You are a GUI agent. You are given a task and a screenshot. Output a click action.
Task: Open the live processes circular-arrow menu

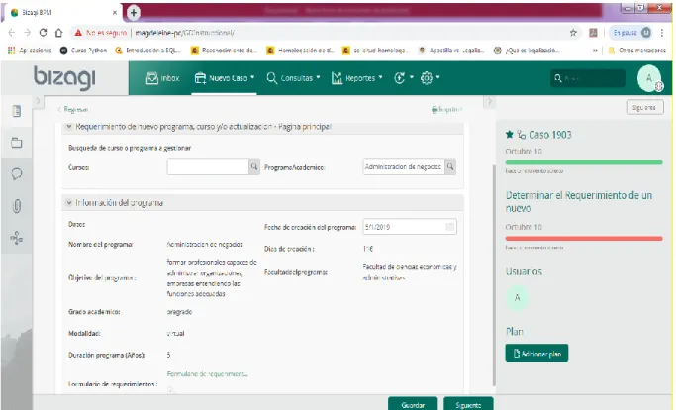click(x=404, y=78)
